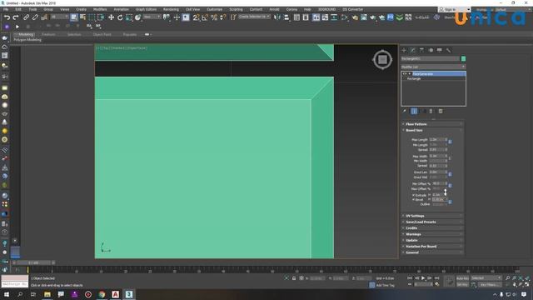This screenshot has width=533, height=300.
Task: Activate the Select and Move tool
Action: click(111, 17)
